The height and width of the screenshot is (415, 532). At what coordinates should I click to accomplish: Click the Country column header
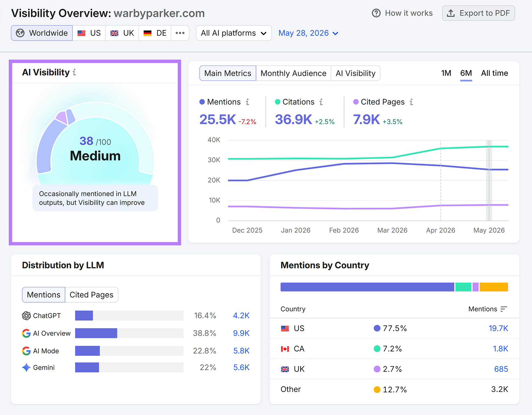click(x=293, y=309)
